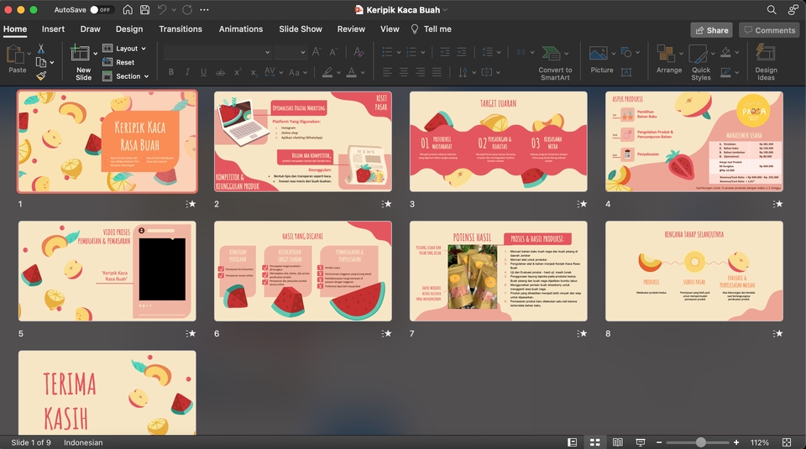Open the line spacing dropdown
The image size is (806, 449).
492,52
